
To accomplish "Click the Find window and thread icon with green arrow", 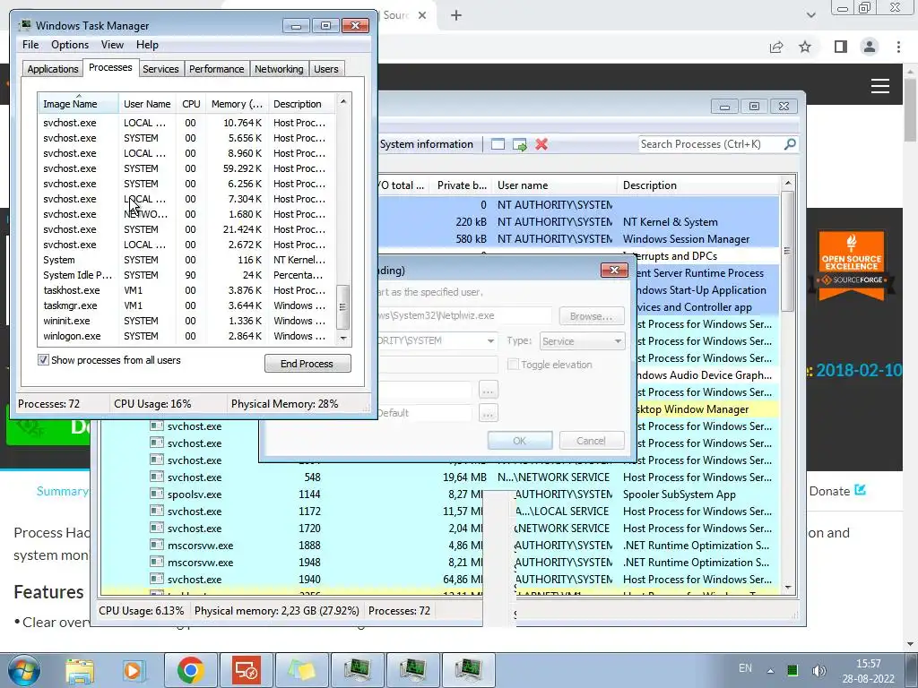I will point(519,144).
